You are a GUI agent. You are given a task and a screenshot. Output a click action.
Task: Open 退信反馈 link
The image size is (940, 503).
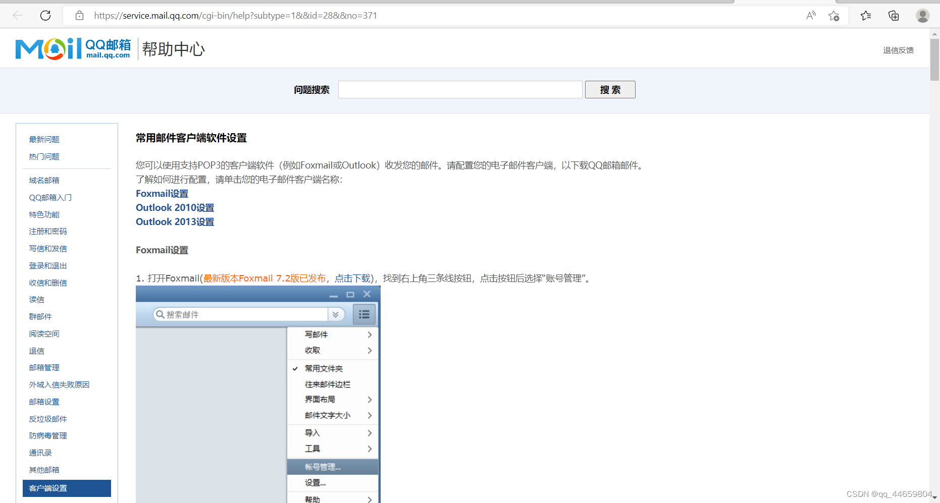point(898,50)
